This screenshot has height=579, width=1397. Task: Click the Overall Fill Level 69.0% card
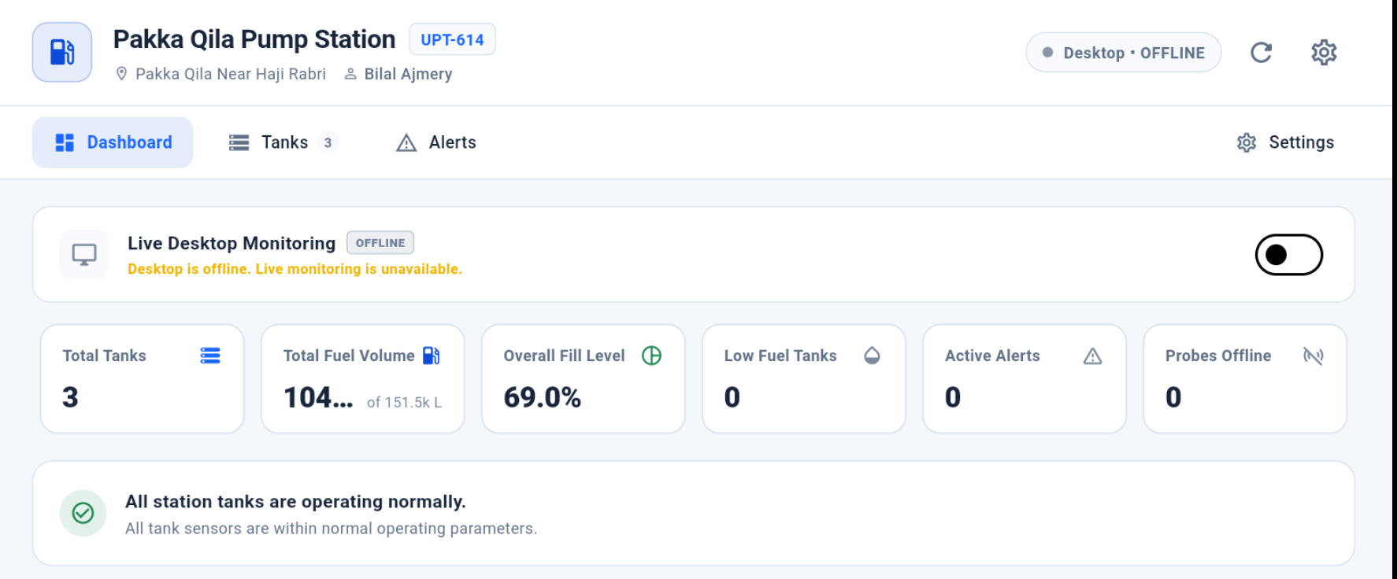coord(583,378)
